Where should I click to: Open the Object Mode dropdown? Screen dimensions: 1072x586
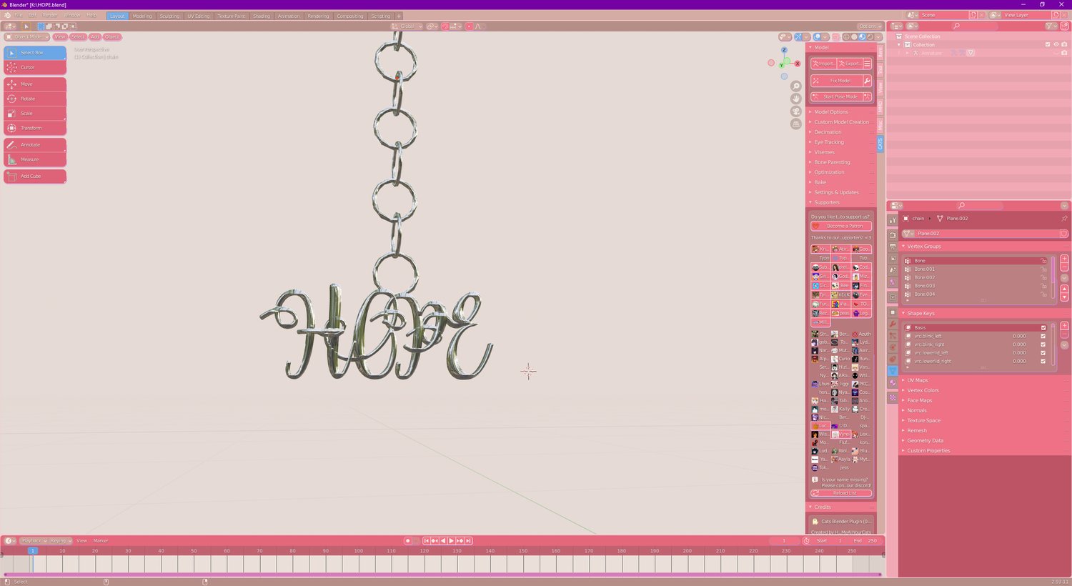click(27, 37)
